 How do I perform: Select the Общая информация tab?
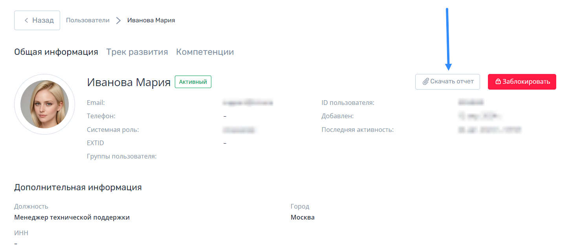pos(56,52)
